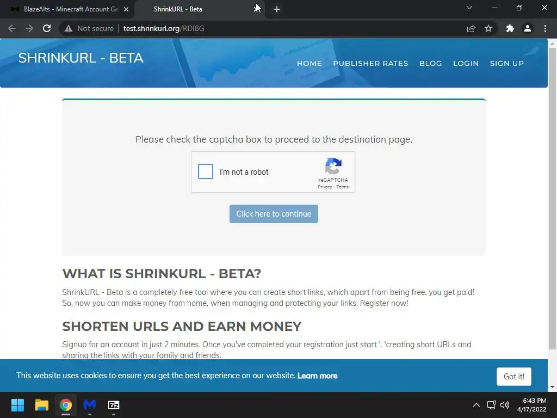Open the LOGIN page

tap(466, 63)
